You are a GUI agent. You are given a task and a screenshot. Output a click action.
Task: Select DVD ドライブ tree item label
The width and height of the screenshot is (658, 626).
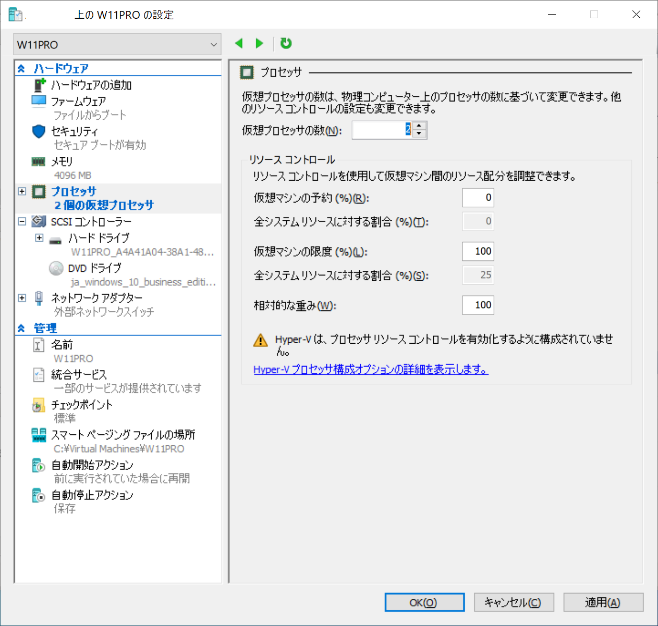click(x=94, y=268)
